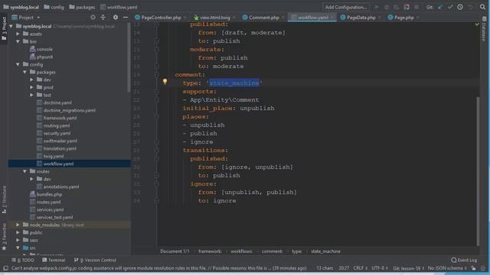490x275 pixels.
Task: Expand the test folder
Action: [31, 95]
